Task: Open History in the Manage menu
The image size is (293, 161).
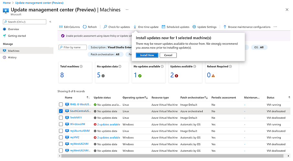Action: coord(12,58)
